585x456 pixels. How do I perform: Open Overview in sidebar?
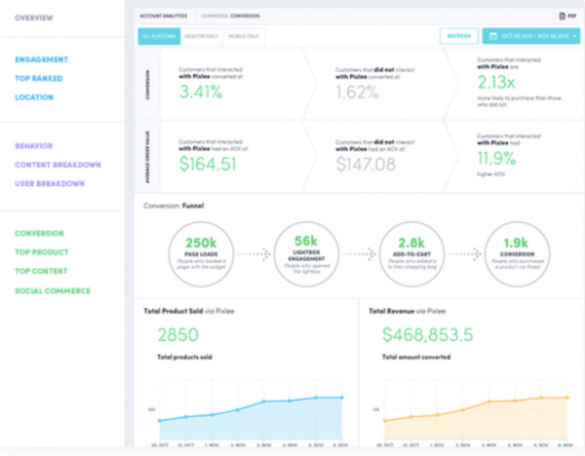[35, 19]
